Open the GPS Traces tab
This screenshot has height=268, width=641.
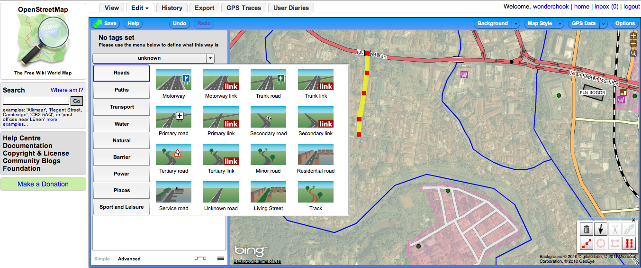point(244,8)
